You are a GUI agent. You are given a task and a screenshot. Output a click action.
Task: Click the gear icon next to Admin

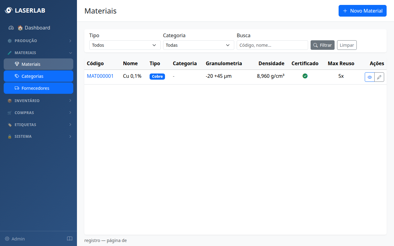[7, 239]
